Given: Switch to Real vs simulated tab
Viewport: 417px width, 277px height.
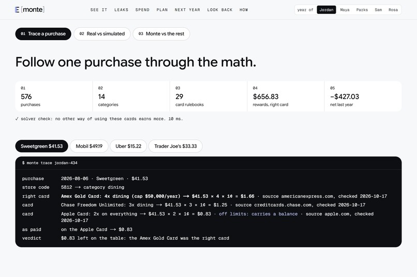Looking at the screenshot, I should pyautogui.click(x=102, y=34).
